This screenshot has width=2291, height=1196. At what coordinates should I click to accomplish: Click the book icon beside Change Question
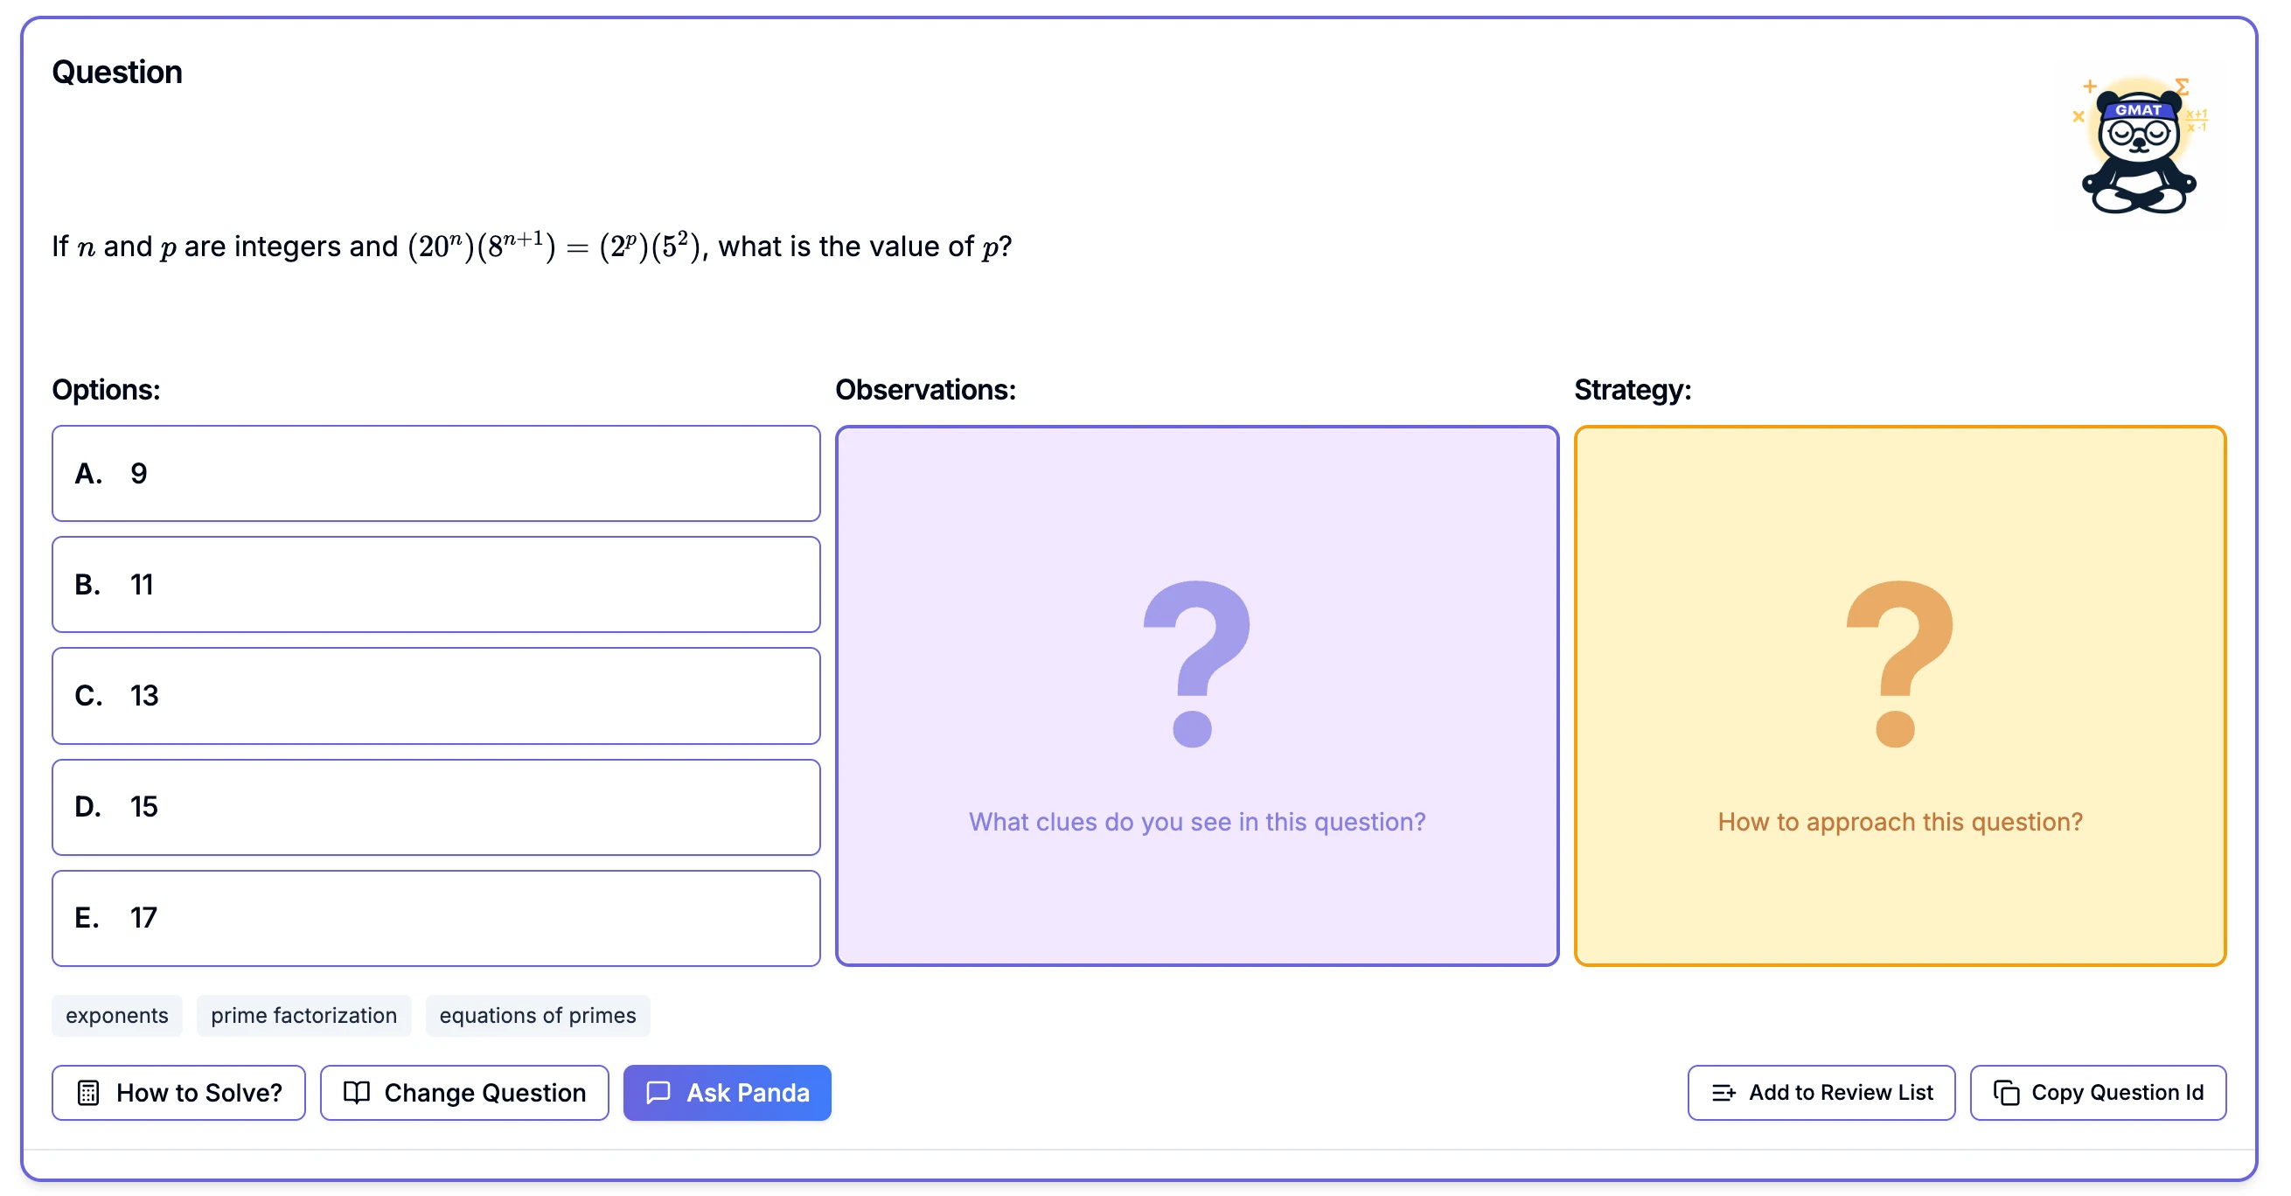tap(357, 1092)
